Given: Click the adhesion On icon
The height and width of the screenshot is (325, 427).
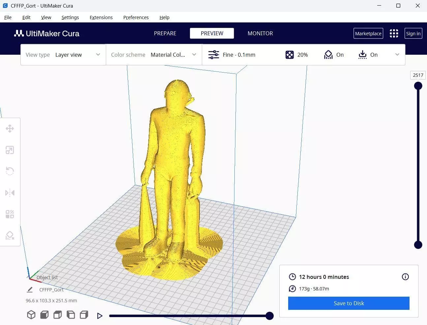Looking at the screenshot, I should (362, 55).
